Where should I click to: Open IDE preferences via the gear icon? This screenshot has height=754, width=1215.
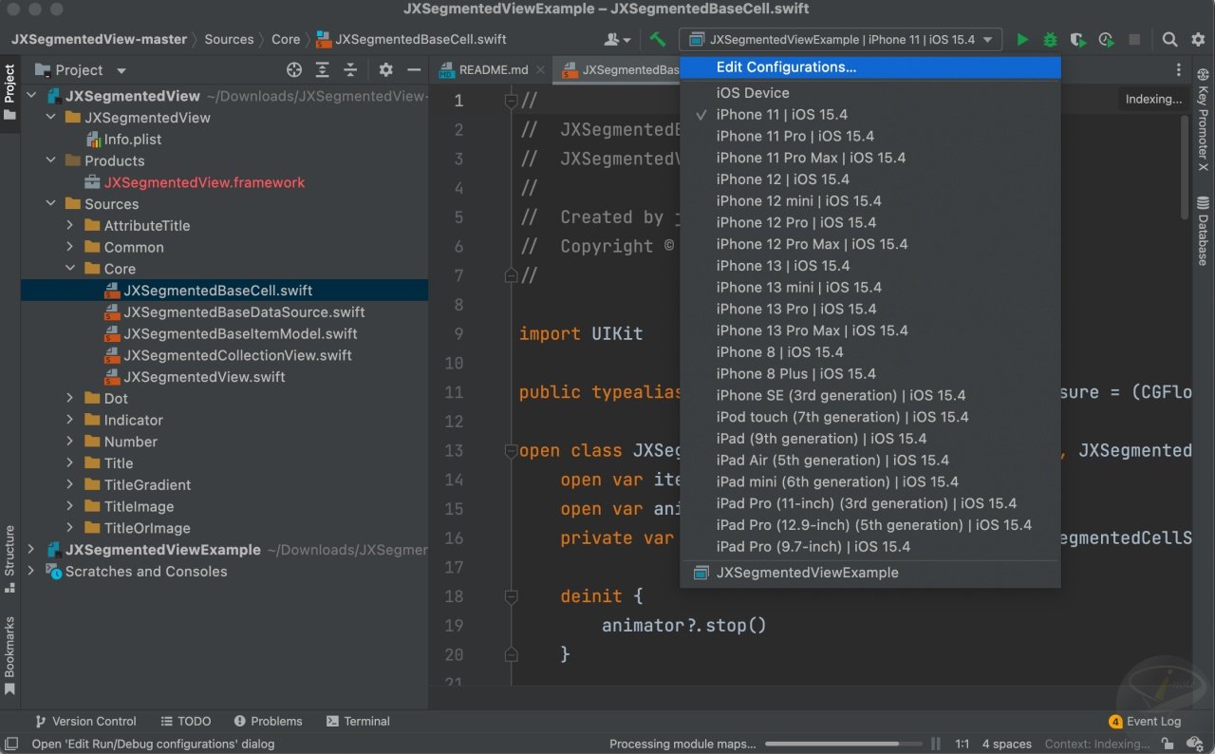click(x=1197, y=39)
